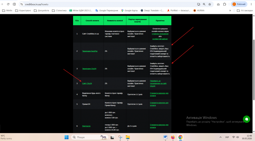Open the reading mode icon beside reload
The height and width of the screenshot is (141, 255).
click(14, 4)
